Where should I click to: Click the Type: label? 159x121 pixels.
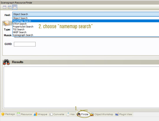(x=7, y=30)
